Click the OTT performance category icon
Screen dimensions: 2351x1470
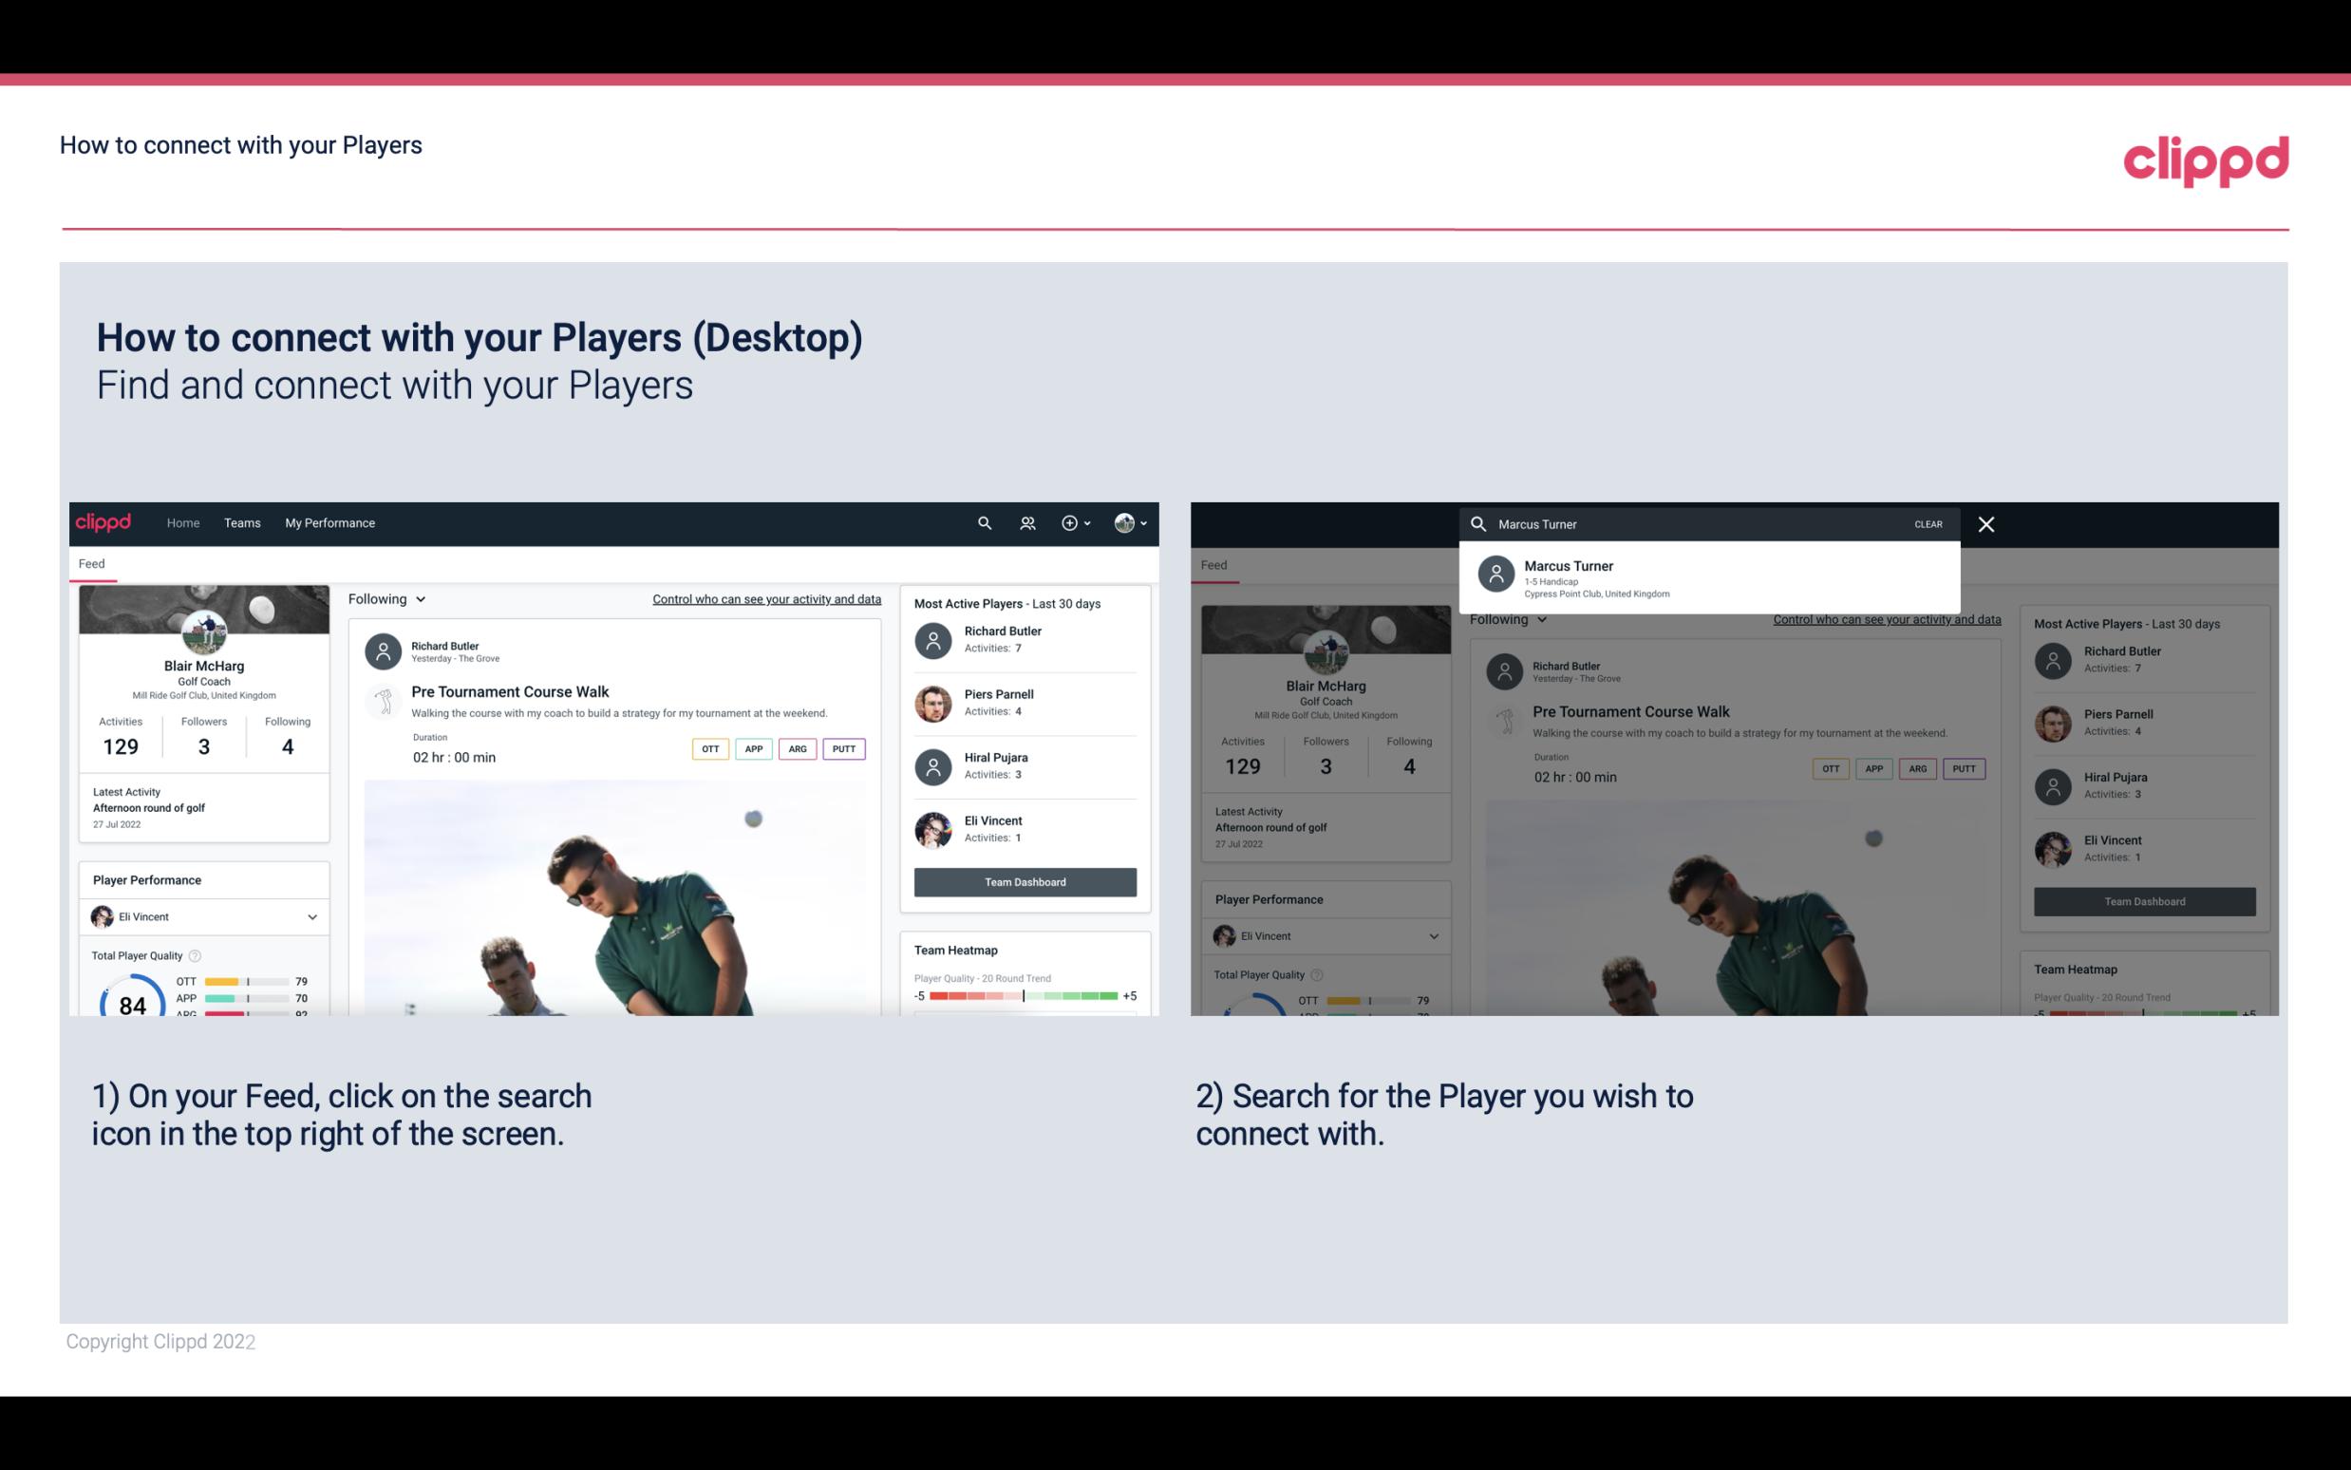pyautogui.click(x=707, y=746)
